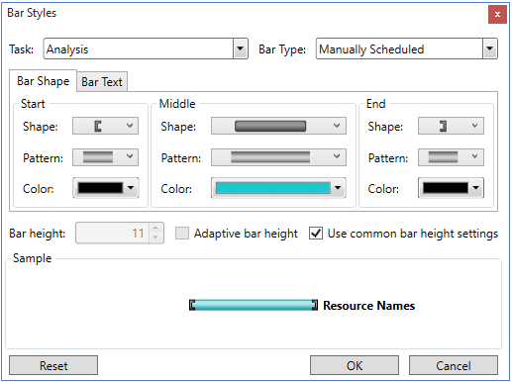Click the Resource Names sample text

[369, 306]
